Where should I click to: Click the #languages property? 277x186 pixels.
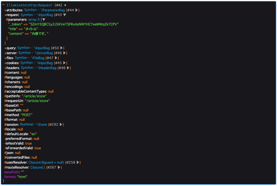tap(17, 77)
